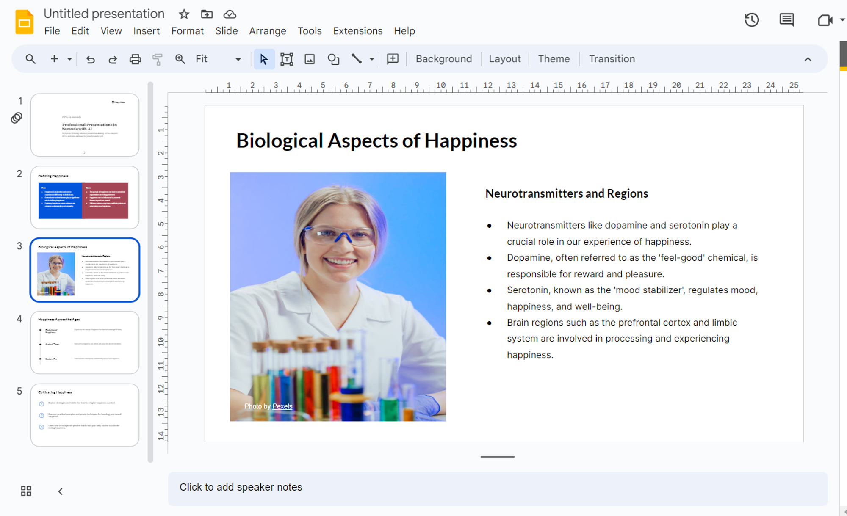Open the File menu

[x=52, y=31]
